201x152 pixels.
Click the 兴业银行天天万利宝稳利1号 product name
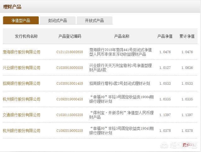120,68
